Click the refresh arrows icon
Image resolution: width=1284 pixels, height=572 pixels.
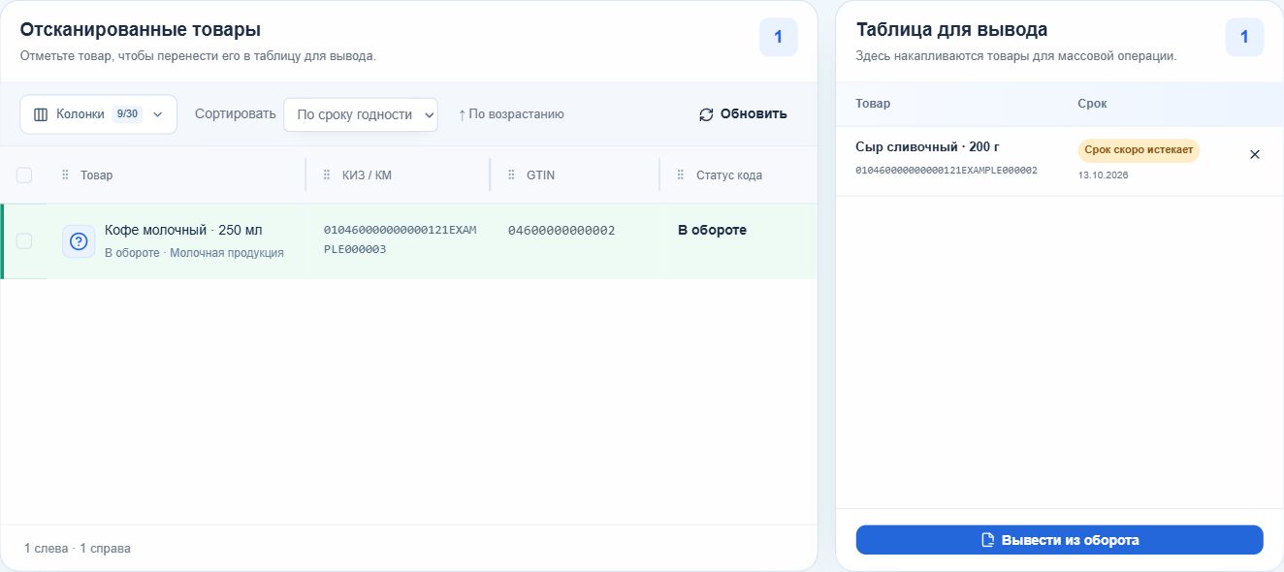click(x=706, y=114)
